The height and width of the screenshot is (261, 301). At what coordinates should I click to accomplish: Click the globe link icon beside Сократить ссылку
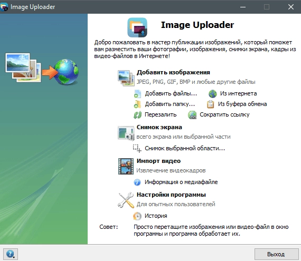pos(192,115)
